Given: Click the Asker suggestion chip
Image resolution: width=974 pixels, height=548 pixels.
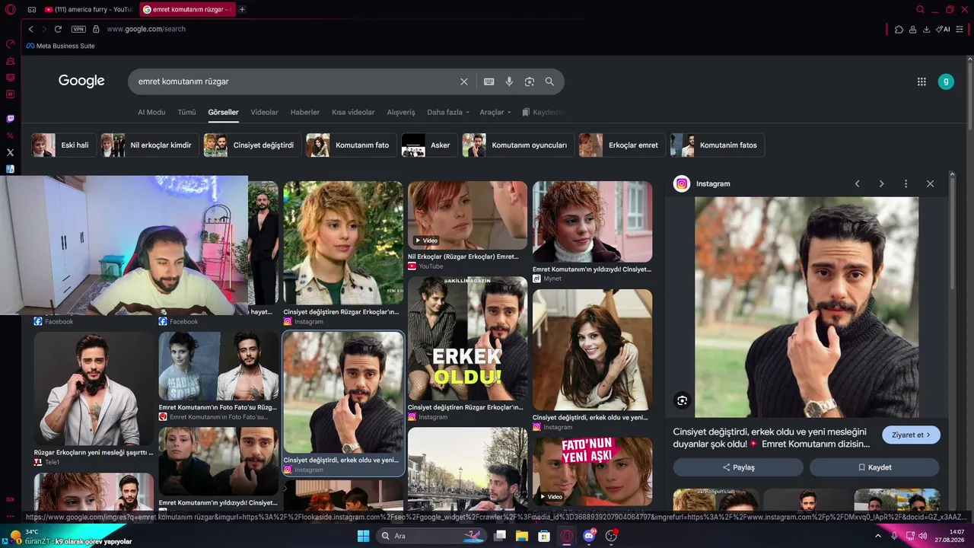Looking at the screenshot, I should pyautogui.click(x=429, y=145).
